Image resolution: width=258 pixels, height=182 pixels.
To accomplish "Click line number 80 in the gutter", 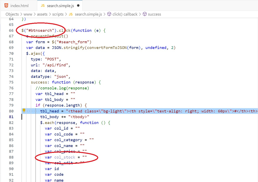I will point(11,111).
